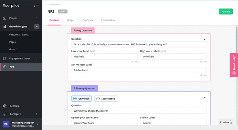Collapse the Survey Question panel
Image resolution: width=238 pixels, height=130 pixels.
click(205, 40)
